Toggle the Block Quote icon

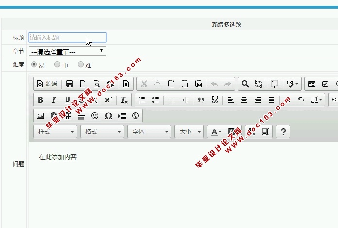tap(201, 100)
